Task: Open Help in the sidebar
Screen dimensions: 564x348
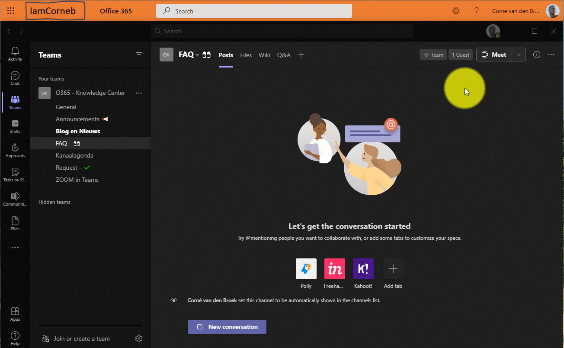Action: tap(15, 338)
